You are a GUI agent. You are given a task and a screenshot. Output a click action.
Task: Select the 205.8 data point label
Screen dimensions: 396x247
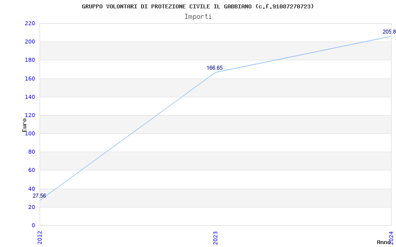pyautogui.click(x=389, y=32)
